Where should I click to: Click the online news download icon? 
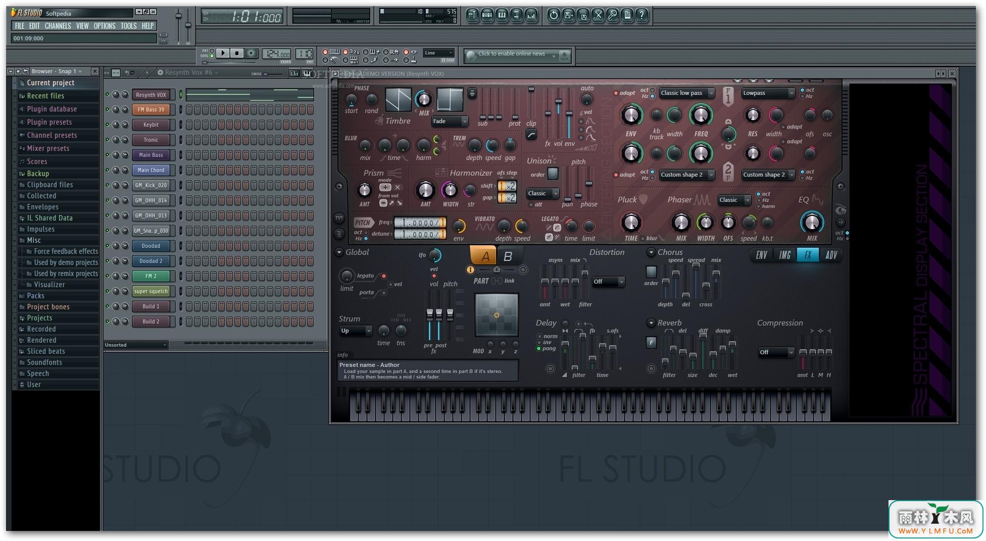pyautogui.click(x=564, y=56)
